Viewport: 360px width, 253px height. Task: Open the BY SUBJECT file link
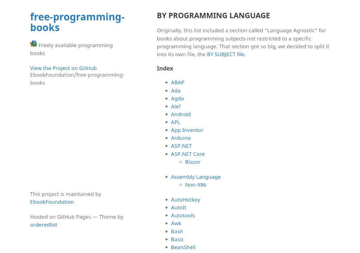225,54
